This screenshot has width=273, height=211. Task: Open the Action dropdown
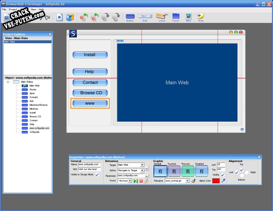click(142, 170)
